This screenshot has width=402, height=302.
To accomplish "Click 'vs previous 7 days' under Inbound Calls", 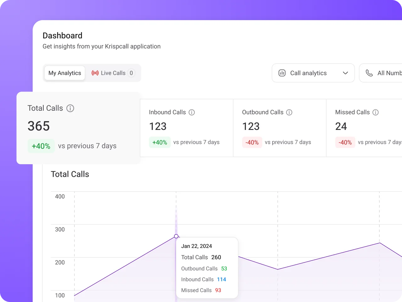I will 196,142.
